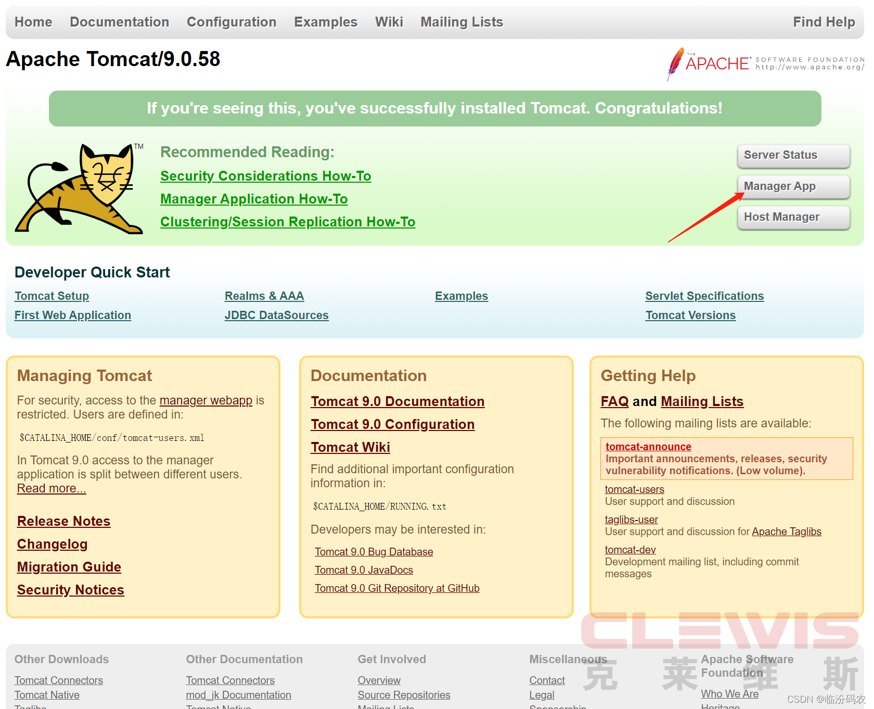Open the Changelog link
The image size is (874, 709).
(53, 544)
